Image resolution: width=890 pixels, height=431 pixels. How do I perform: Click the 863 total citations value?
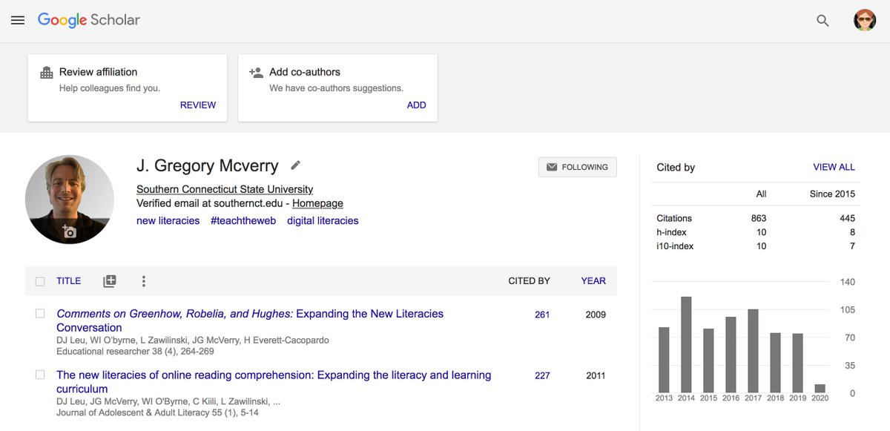click(758, 218)
